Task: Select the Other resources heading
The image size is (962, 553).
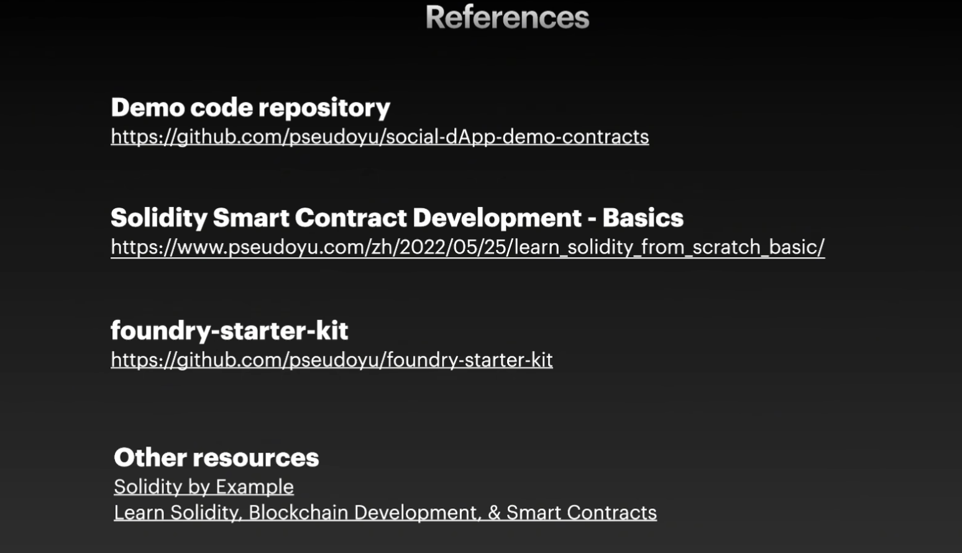Action: [216, 458]
